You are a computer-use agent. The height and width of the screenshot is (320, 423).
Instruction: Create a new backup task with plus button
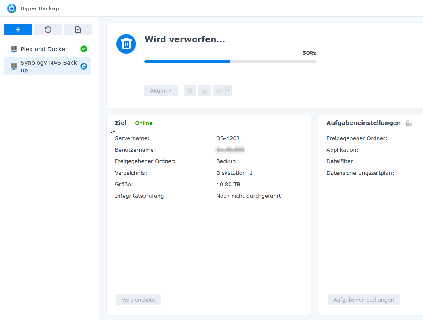pyautogui.click(x=18, y=30)
